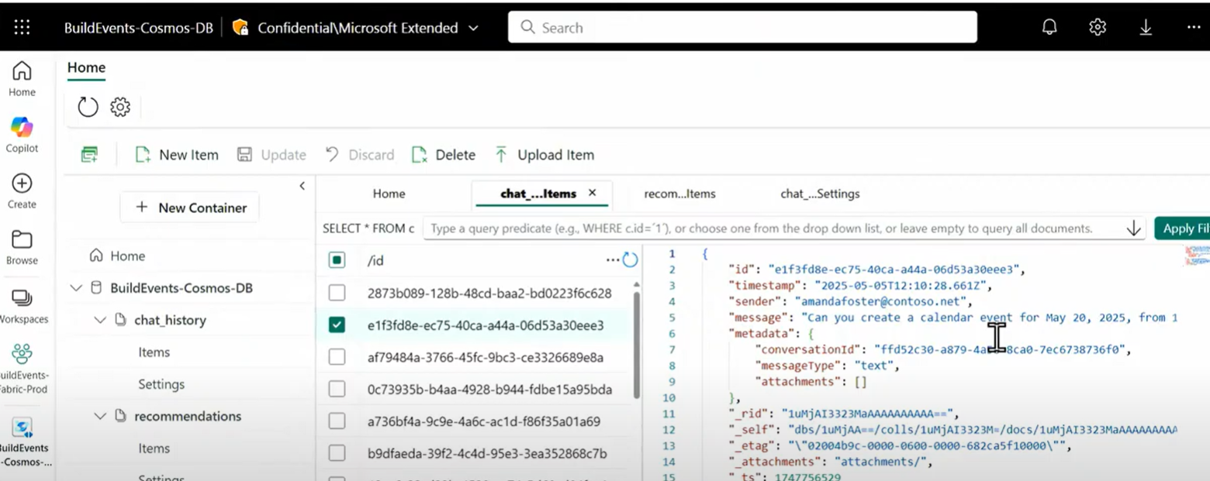Open the app launcher grid icon

tap(22, 28)
